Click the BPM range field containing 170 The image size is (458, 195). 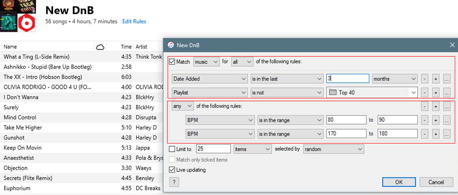[x=346, y=134]
